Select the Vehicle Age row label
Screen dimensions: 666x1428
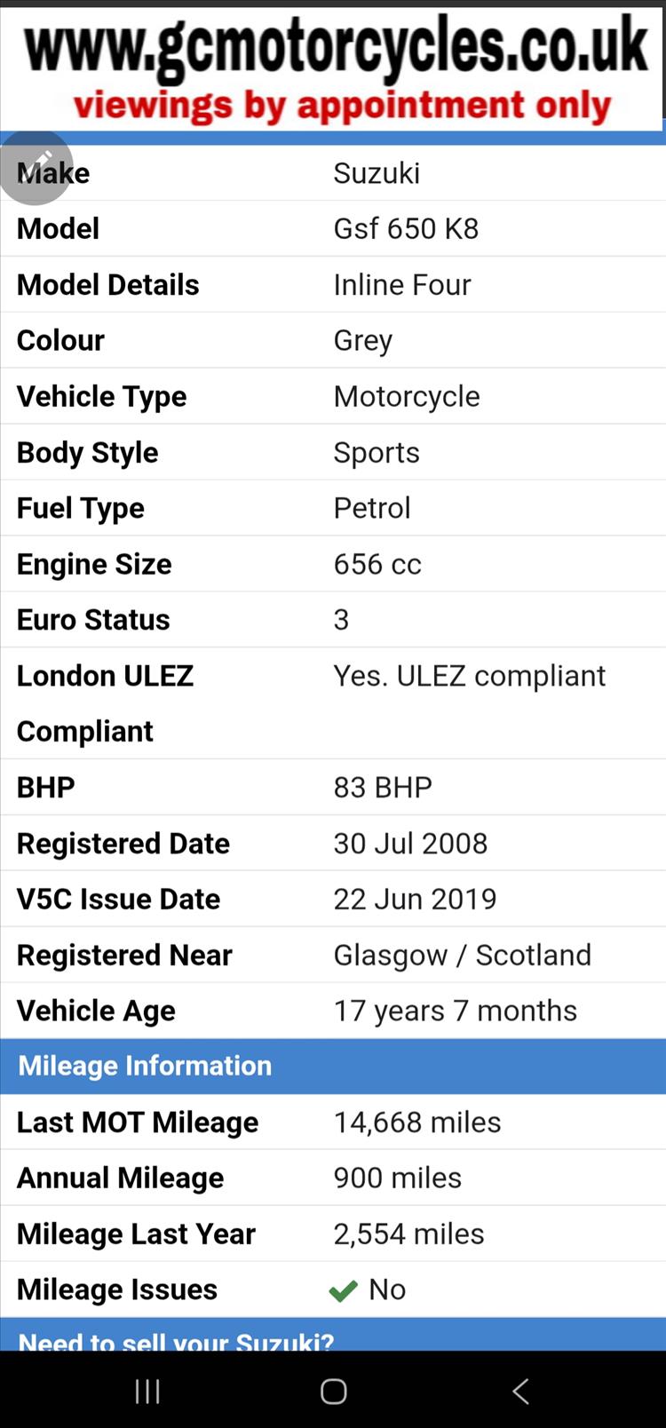point(96,1011)
